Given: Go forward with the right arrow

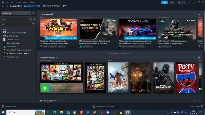Looking at the screenshot, I should 7,6.
